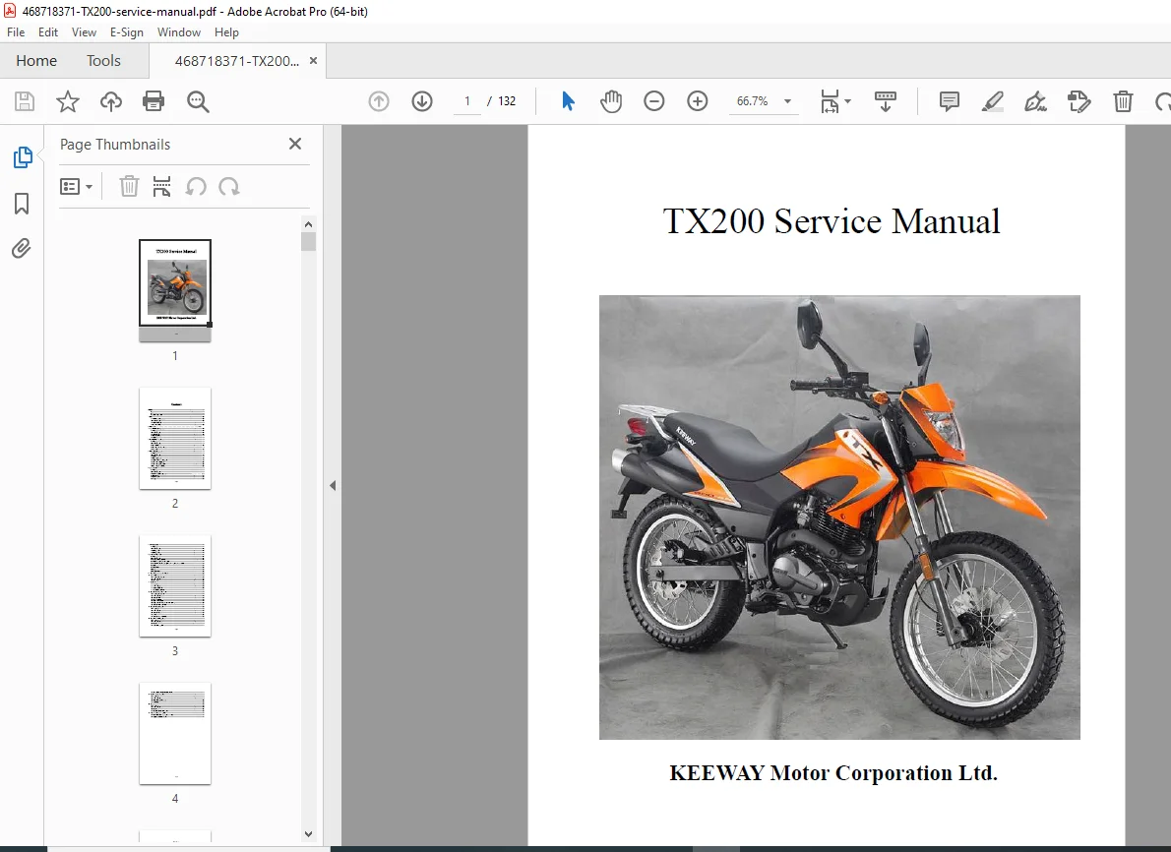Click the Save file icon
The width and height of the screenshot is (1171, 852).
[25, 101]
